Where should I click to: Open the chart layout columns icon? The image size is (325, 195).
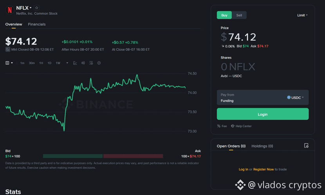pos(7,63)
